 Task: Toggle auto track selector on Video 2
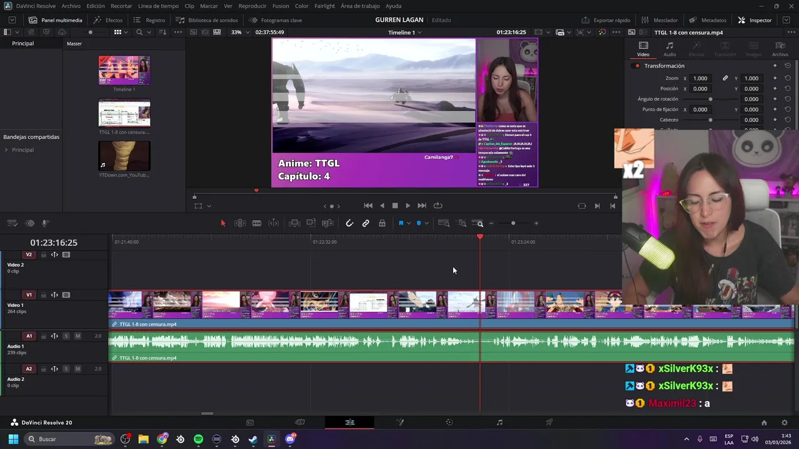click(x=54, y=254)
